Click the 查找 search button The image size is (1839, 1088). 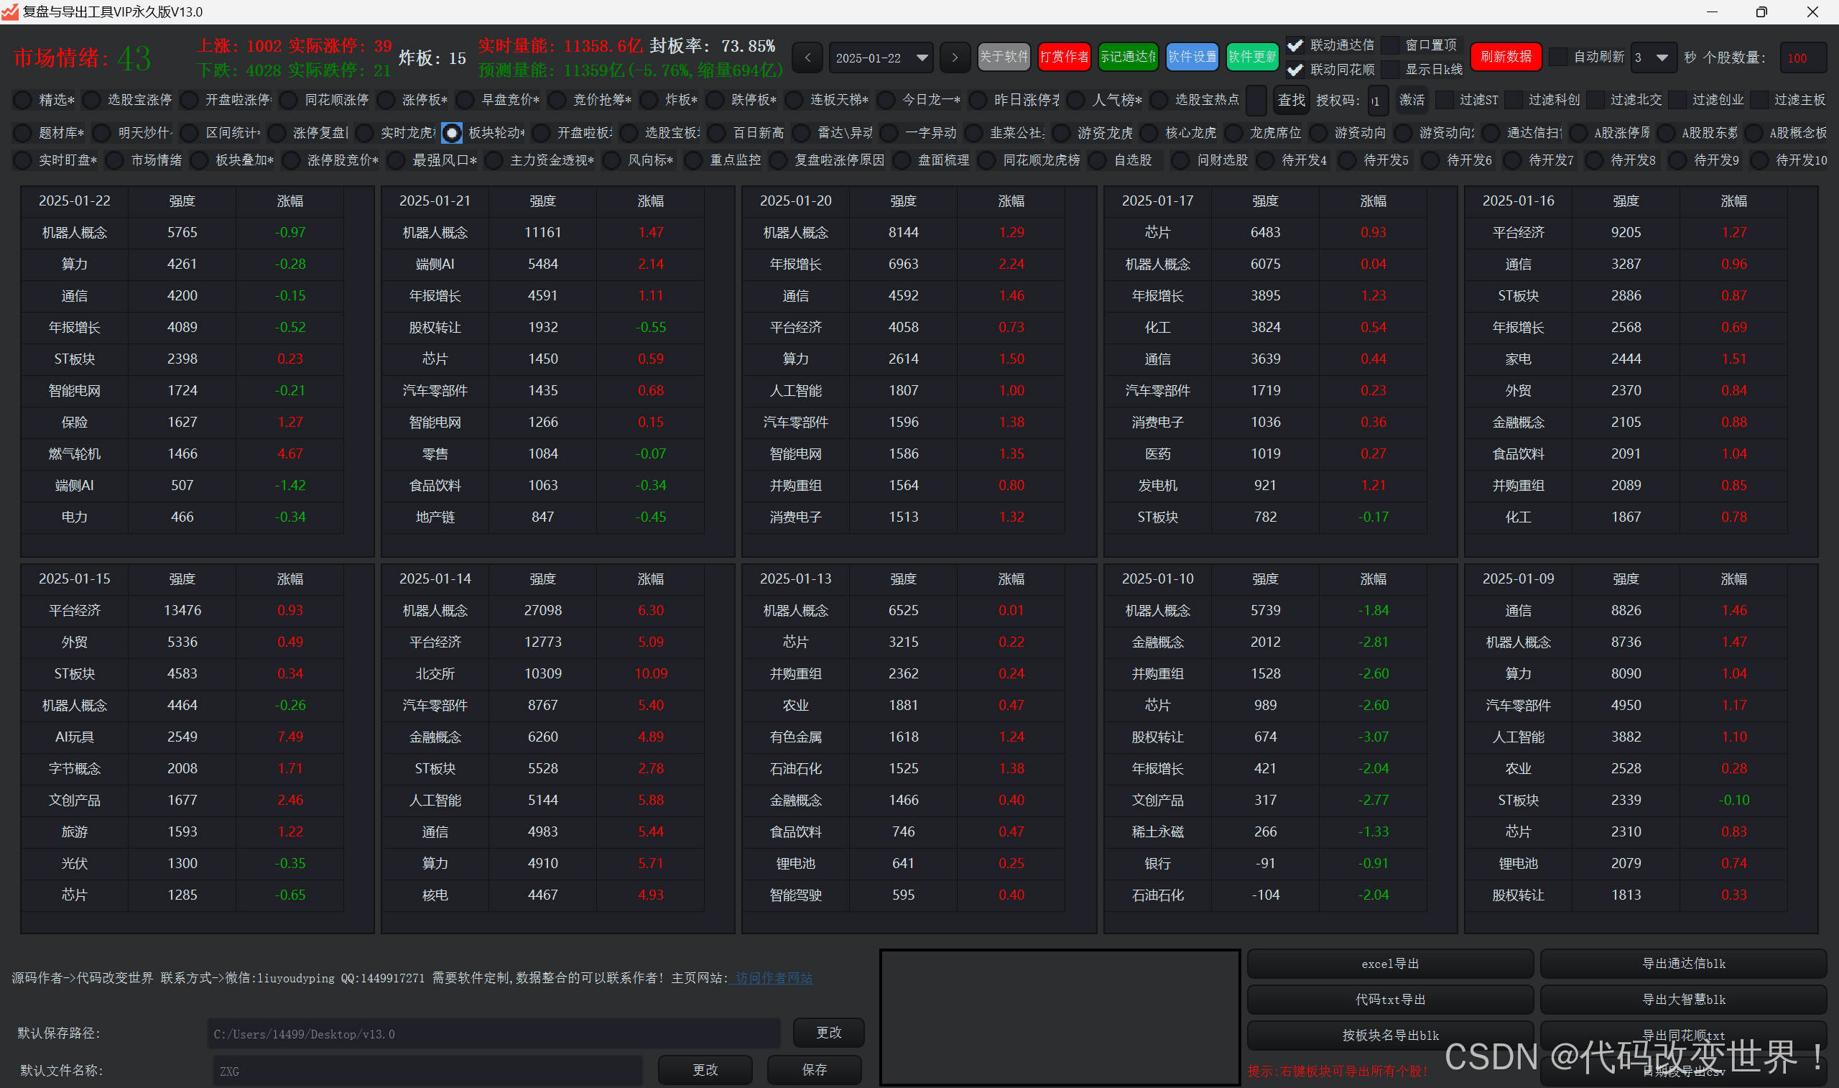coord(1291,100)
